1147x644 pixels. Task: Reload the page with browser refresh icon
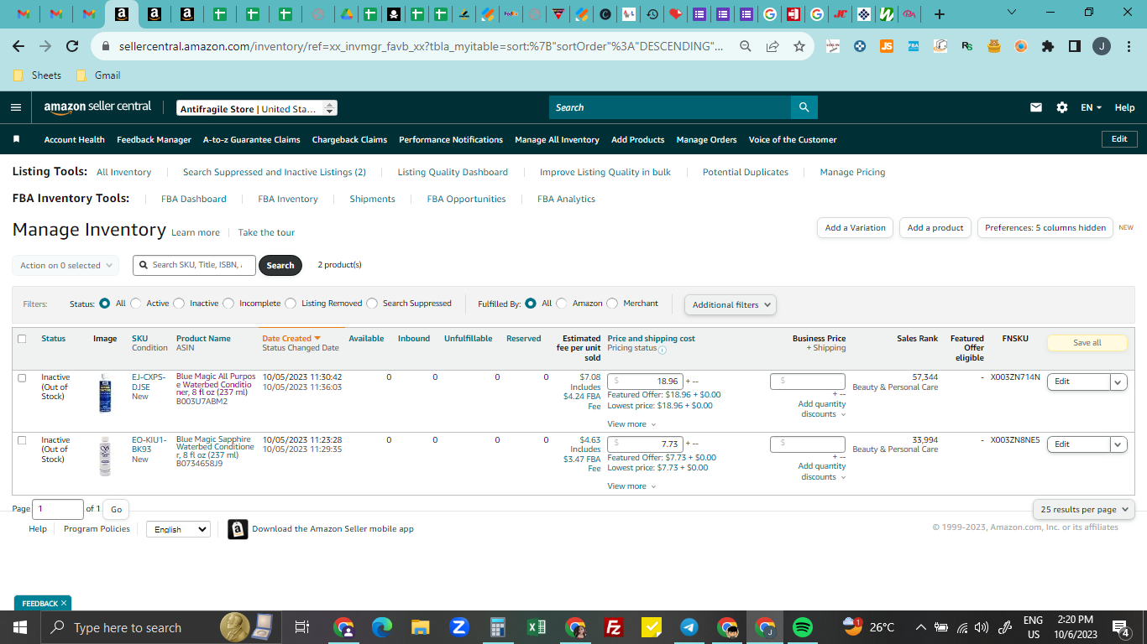[x=72, y=47]
